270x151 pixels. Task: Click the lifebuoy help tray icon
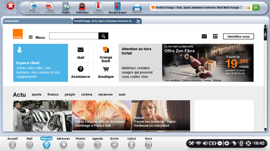(248, 143)
